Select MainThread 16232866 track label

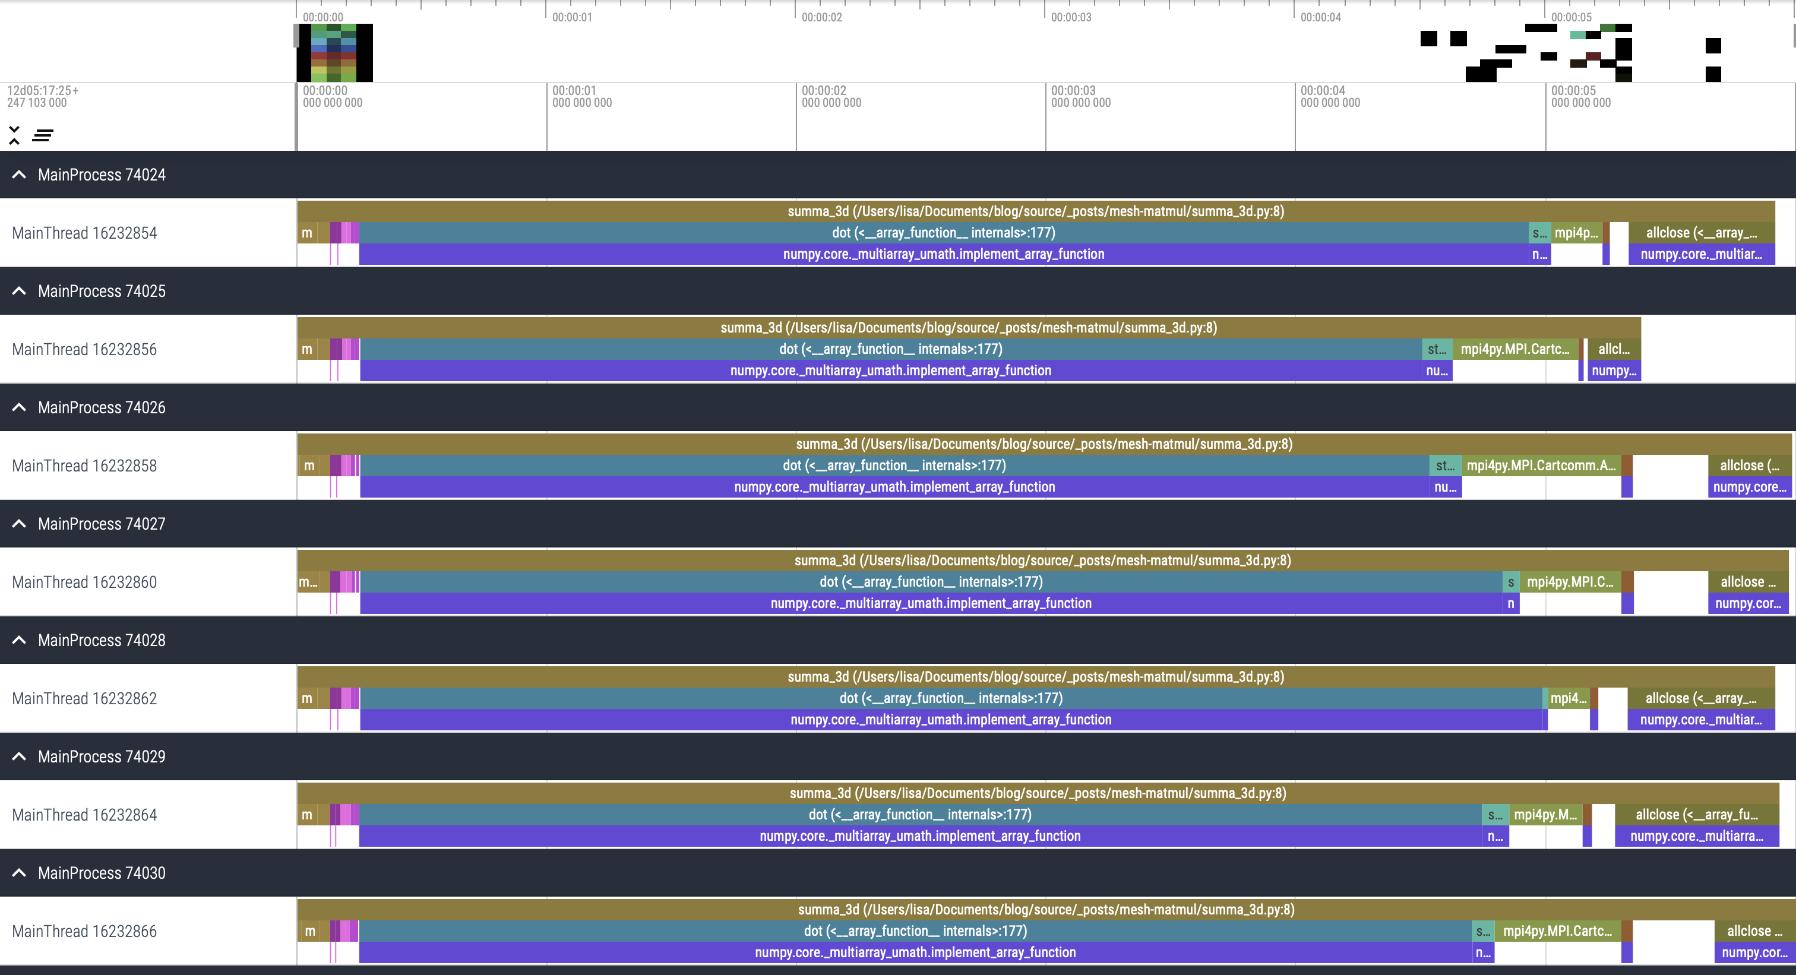84,932
